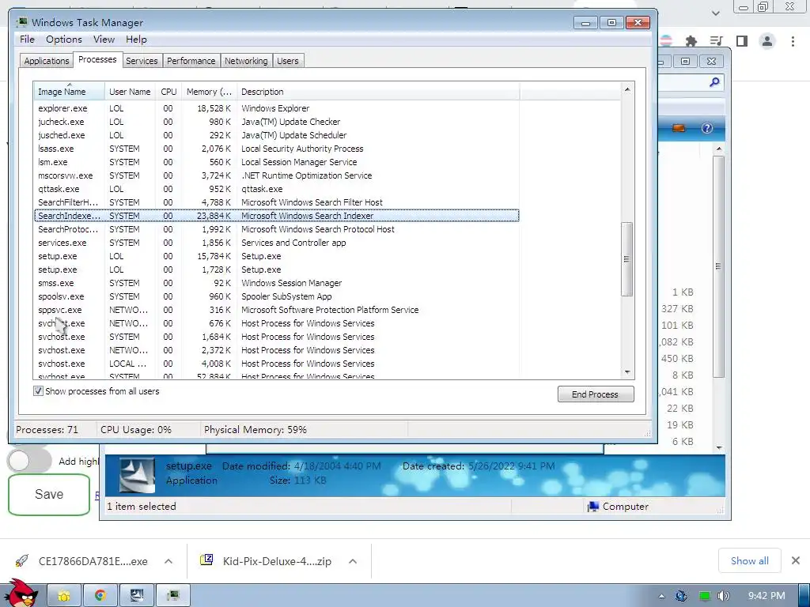Click the process list scroll up arrow
This screenshot has height=607, width=810.
[627, 89]
